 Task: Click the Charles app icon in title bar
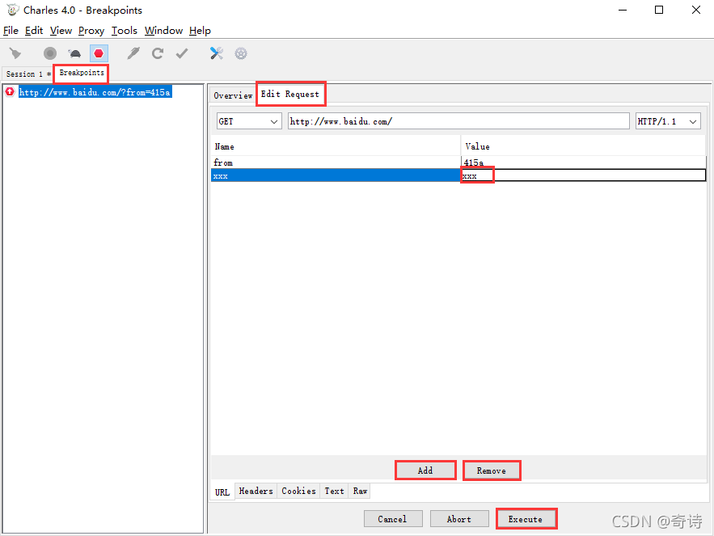click(x=13, y=10)
